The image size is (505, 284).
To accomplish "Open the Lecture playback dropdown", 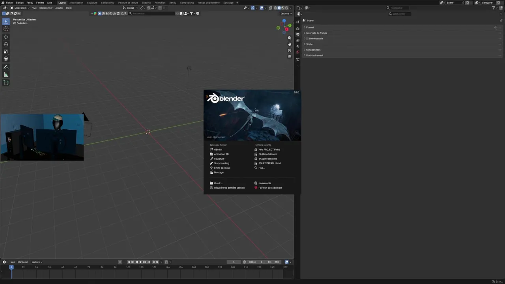I will 37,262.
